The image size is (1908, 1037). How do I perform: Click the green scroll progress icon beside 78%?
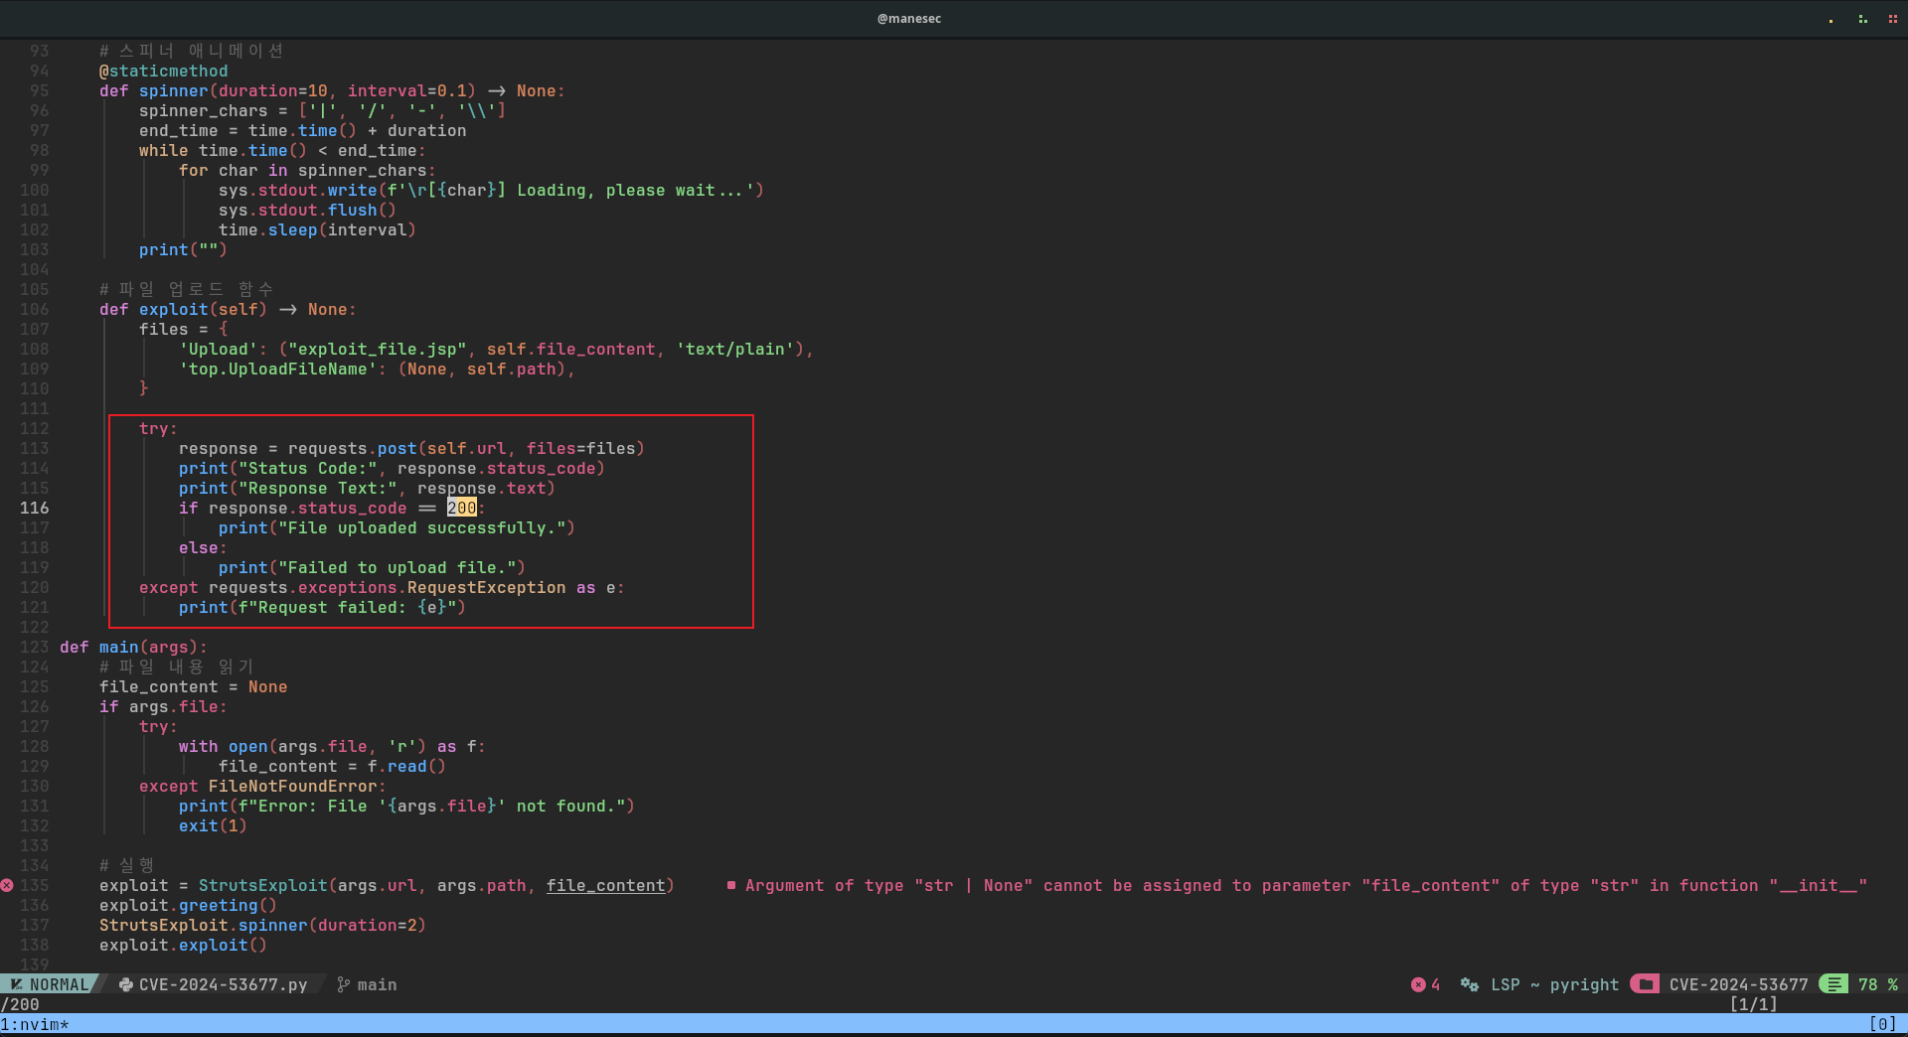1832,984
